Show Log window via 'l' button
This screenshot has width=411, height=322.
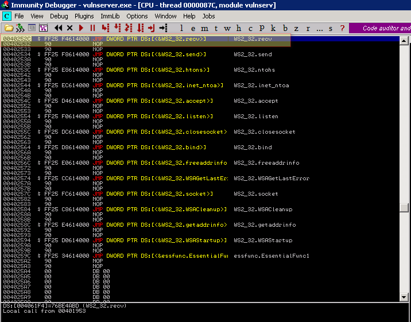coord(181,28)
